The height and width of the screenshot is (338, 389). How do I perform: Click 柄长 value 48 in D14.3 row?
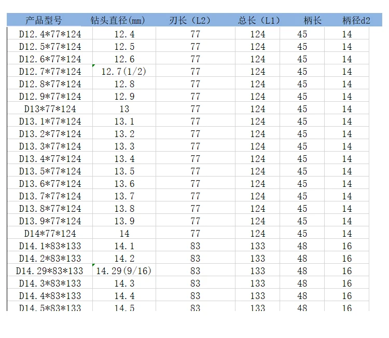302,283
